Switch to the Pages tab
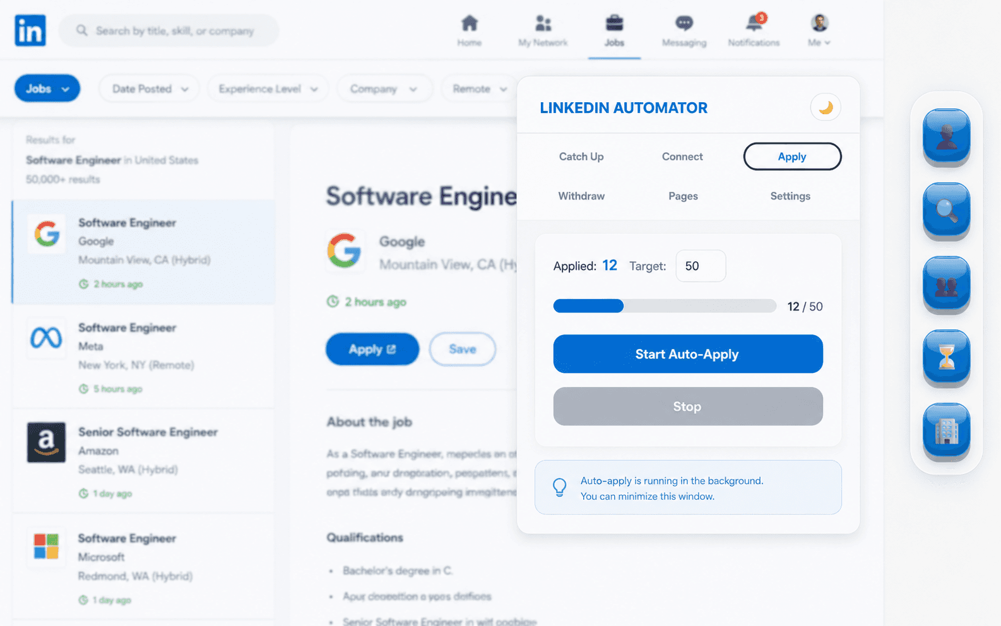This screenshot has height=626, width=1001. point(683,196)
